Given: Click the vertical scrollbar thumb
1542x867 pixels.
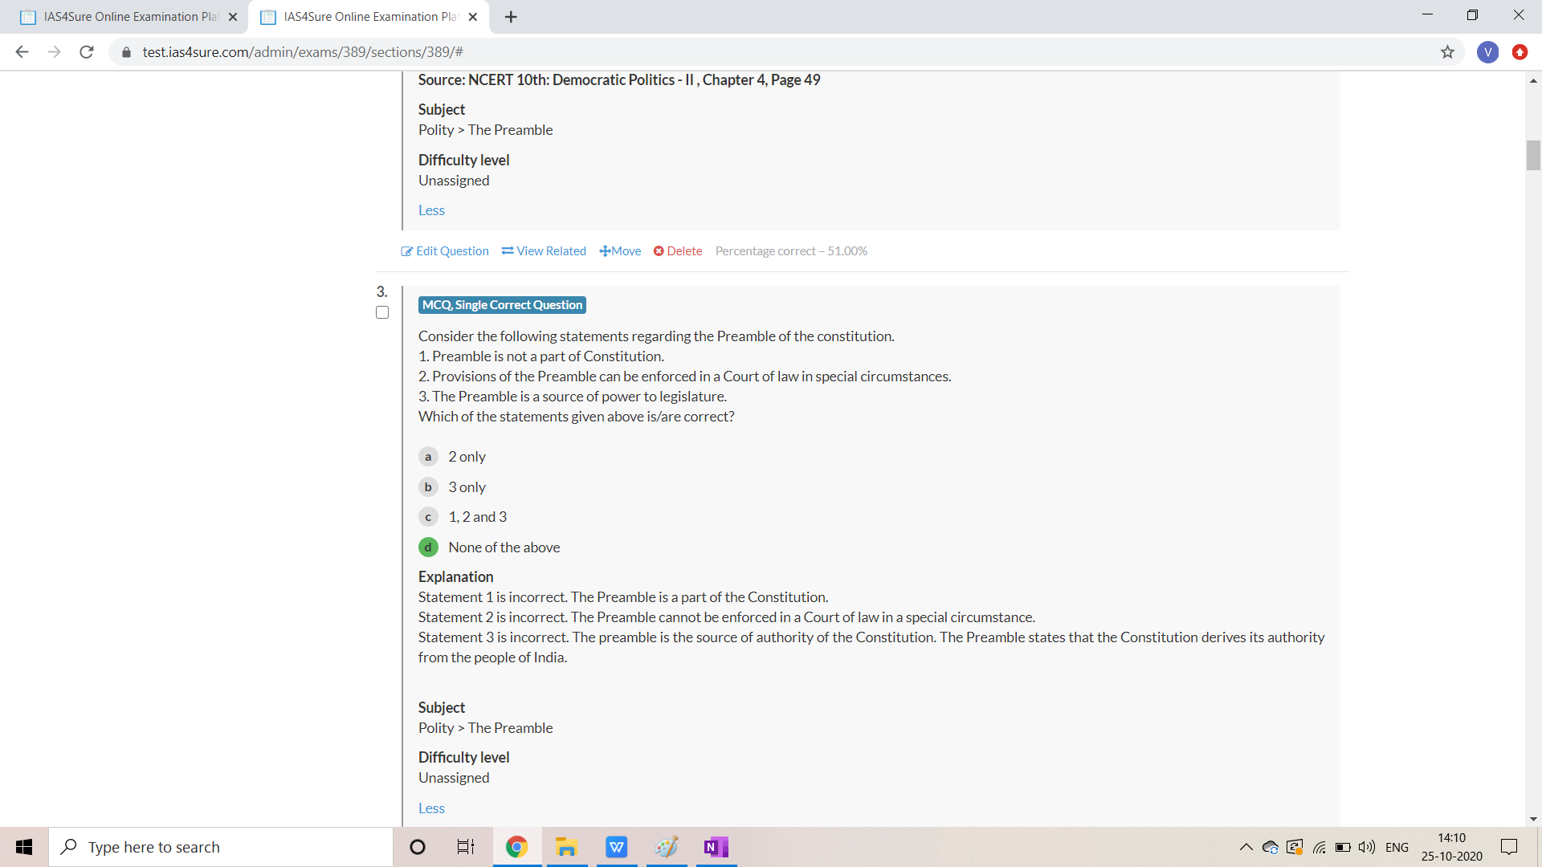Looking at the screenshot, I should 1533,155.
